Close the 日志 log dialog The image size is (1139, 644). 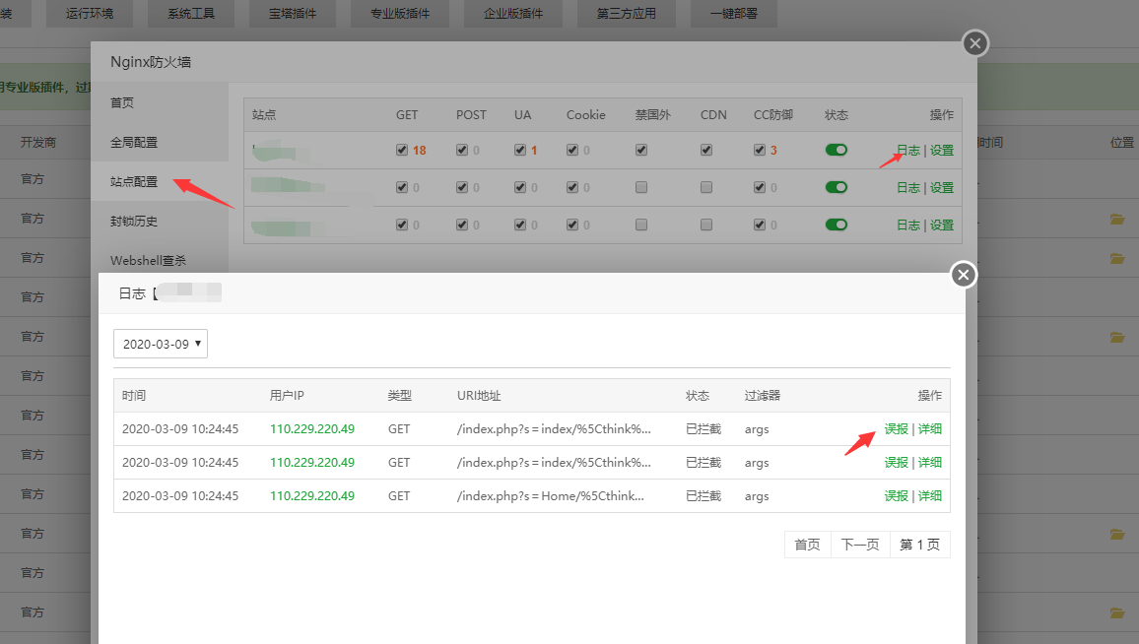pos(964,275)
